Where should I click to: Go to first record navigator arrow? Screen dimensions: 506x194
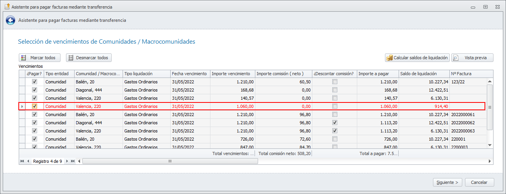coord(22,161)
